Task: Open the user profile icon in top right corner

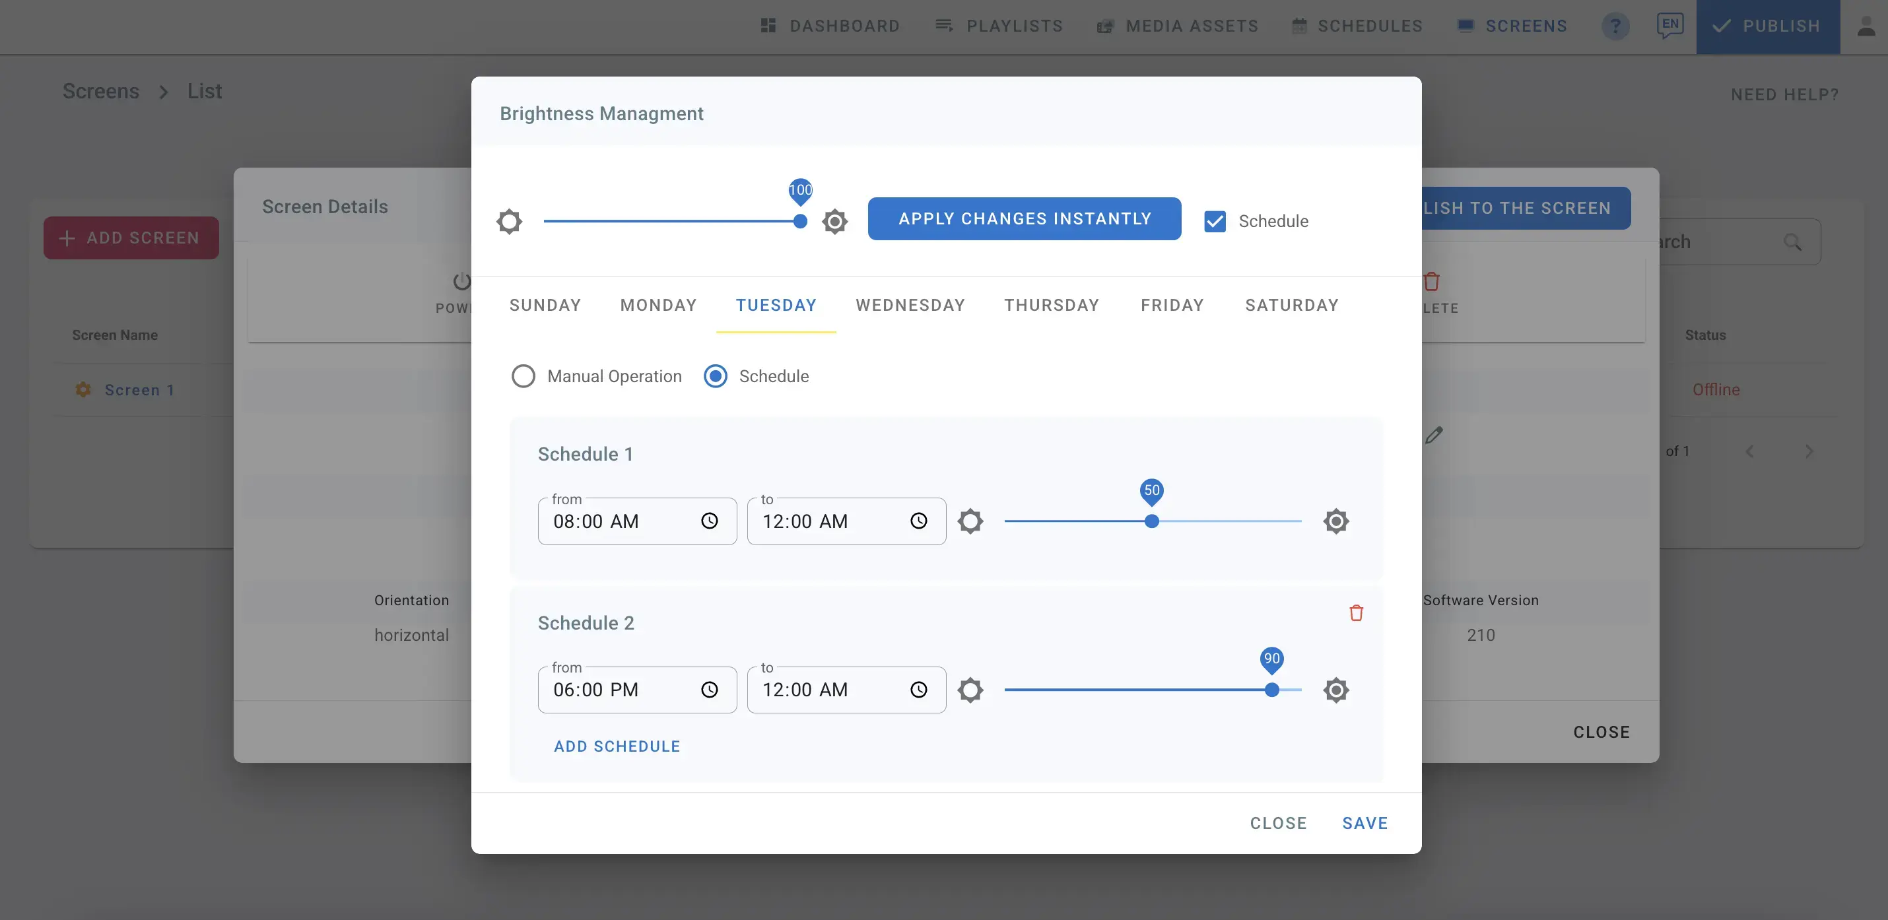Action: point(1866,26)
